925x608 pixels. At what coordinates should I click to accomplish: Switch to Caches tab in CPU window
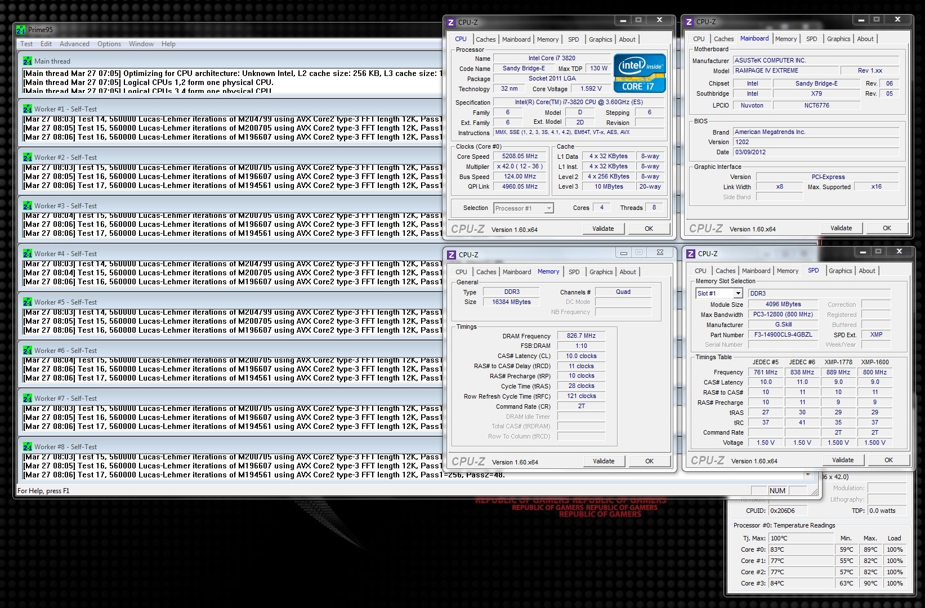pyautogui.click(x=485, y=39)
